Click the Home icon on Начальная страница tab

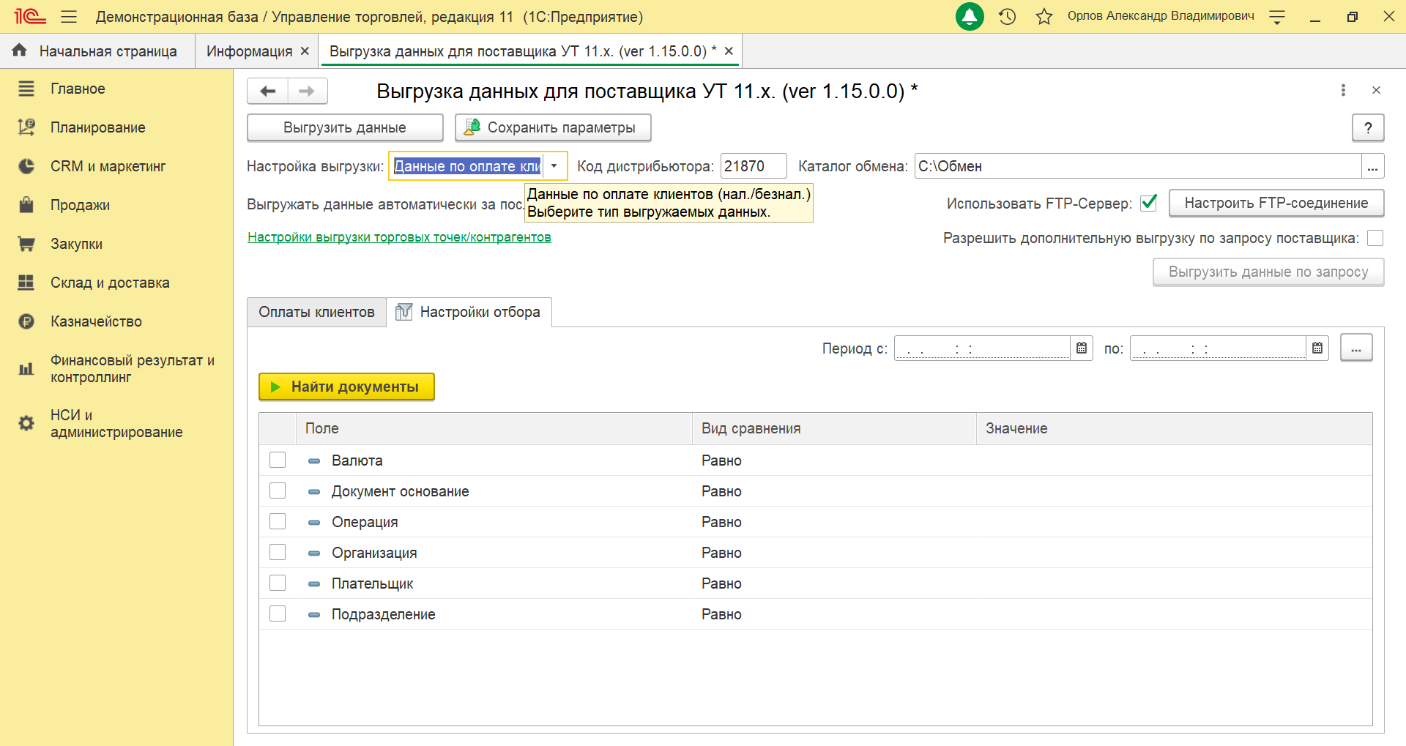[20, 51]
